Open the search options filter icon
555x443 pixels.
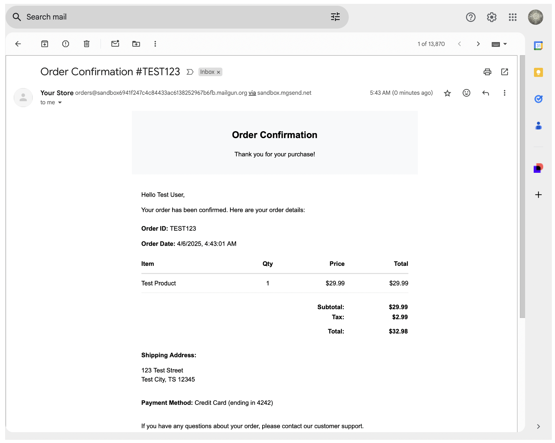tap(335, 17)
